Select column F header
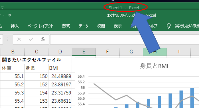The width and height of the screenshot is (199, 108). coord(107,52)
